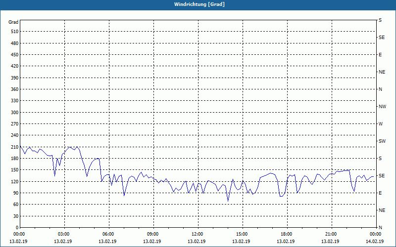Image resolution: width=396 pixels, height=247 pixels.
Task: Select the Grad unit label on the axis
Action: pos(13,22)
